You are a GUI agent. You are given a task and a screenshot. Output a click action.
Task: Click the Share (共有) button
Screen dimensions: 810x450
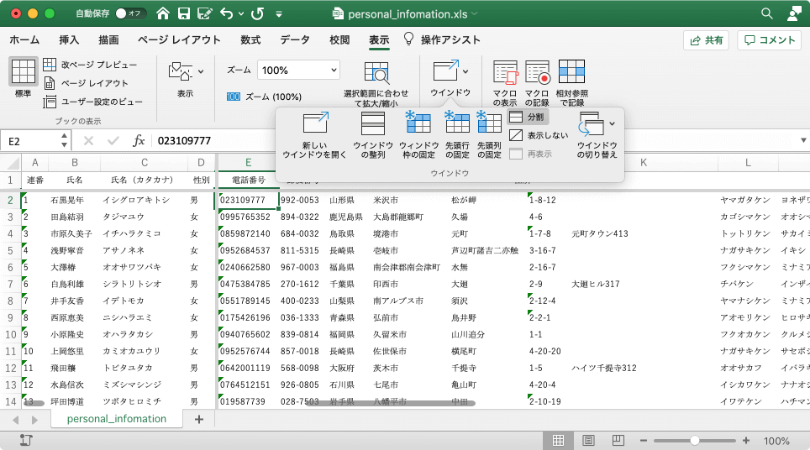pos(706,39)
